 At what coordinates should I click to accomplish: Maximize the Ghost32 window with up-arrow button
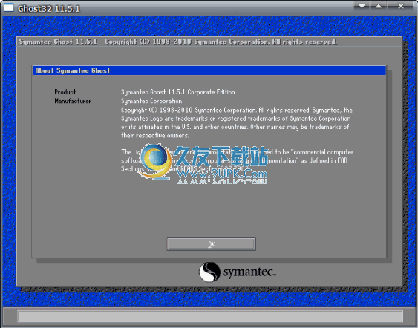click(379, 6)
